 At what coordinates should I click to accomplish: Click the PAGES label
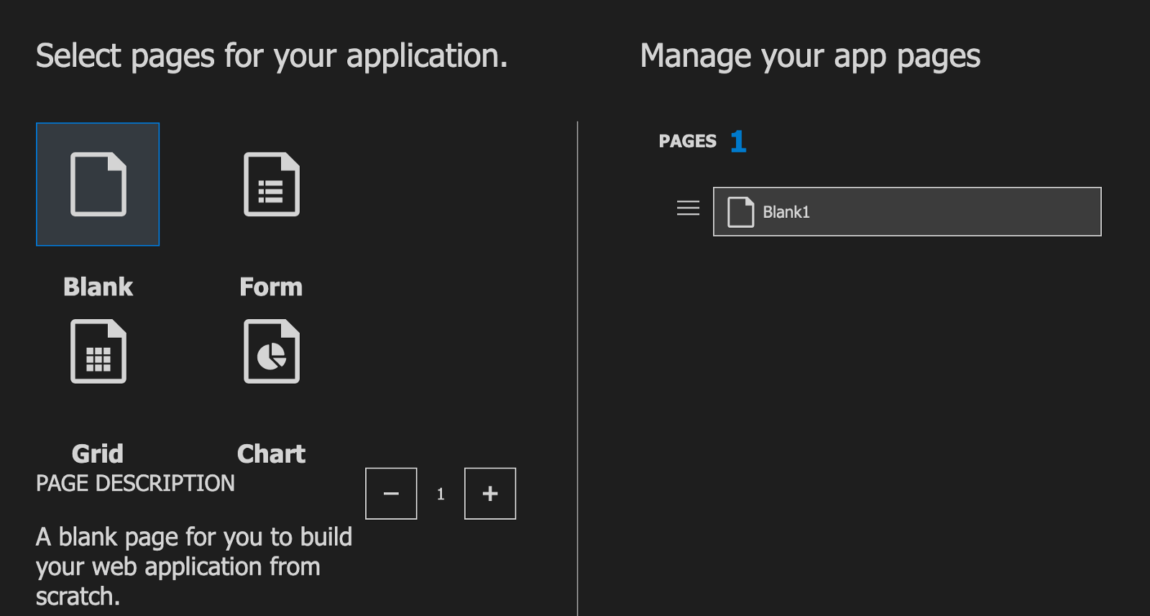[688, 141]
